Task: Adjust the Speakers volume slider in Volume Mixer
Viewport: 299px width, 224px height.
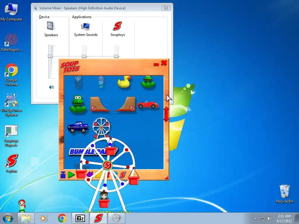Action: click(x=50, y=56)
